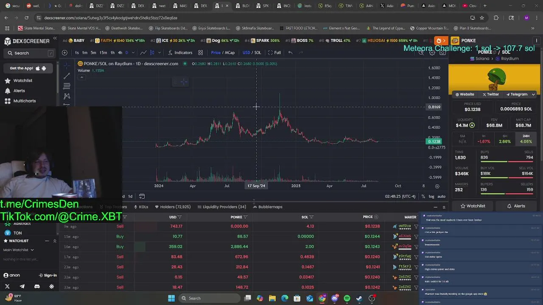This screenshot has height=305, width=543.
Task: Toggle log scale on chart
Action: tap(431, 197)
